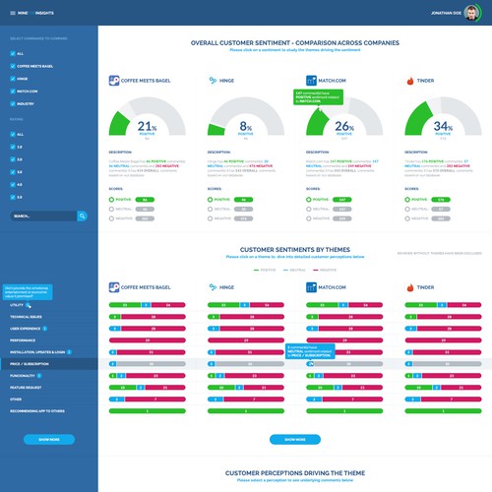Screen dimensions: 492x492
Task: Click info icon next to Utility theme
Action: [x=29, y=305]
